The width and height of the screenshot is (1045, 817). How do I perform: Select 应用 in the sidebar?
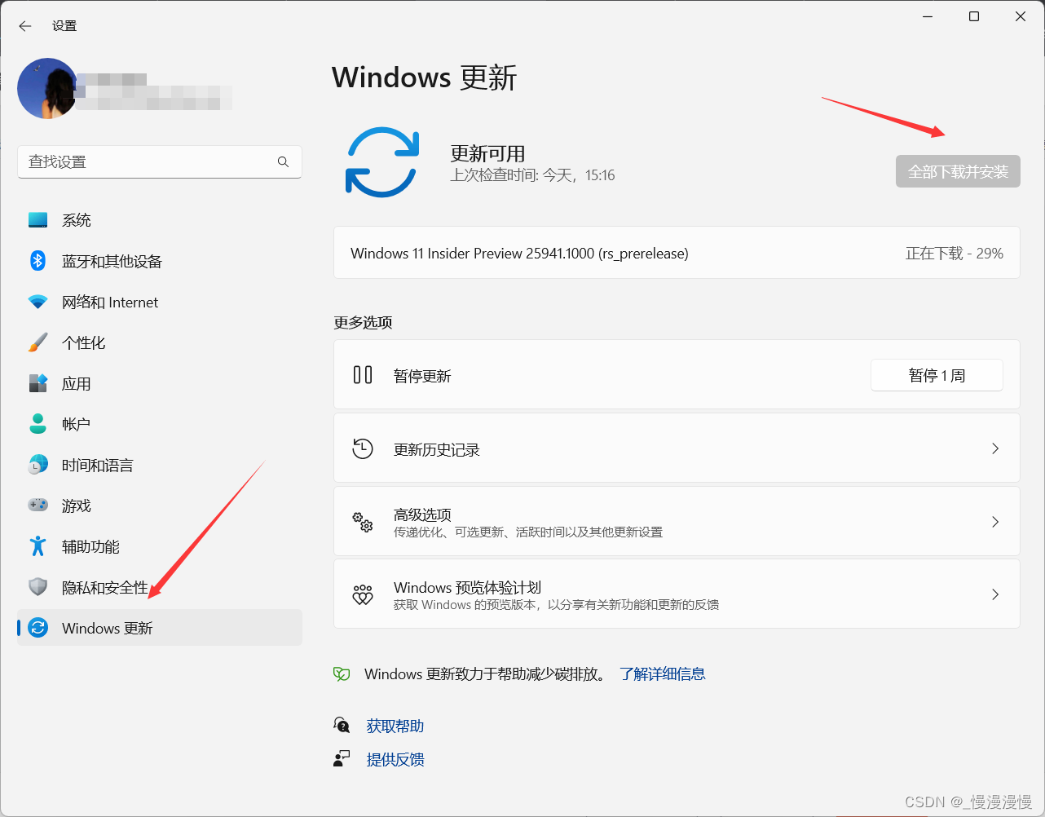click(x=160, y=383)
